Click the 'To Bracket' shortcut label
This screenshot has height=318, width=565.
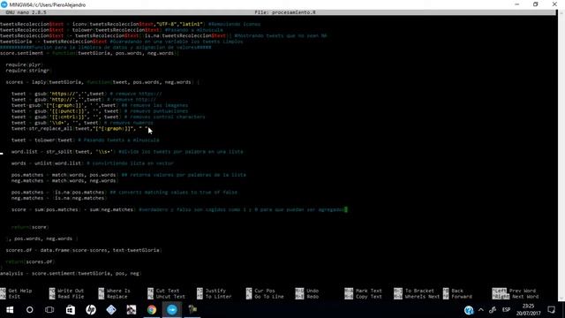coord(419,291)
